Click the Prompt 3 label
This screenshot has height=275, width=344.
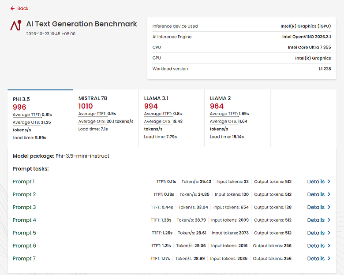pyautogui.click(x=24, y=207)
